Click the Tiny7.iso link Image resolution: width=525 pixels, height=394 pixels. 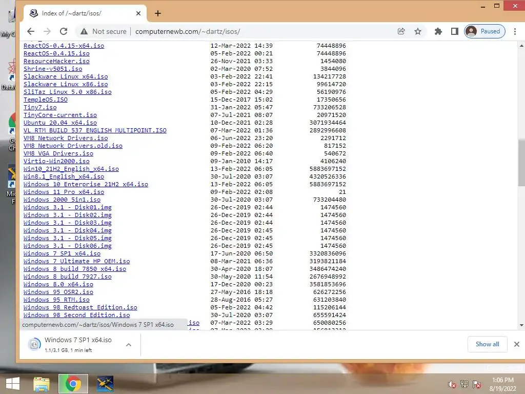[x=40, y=107]
